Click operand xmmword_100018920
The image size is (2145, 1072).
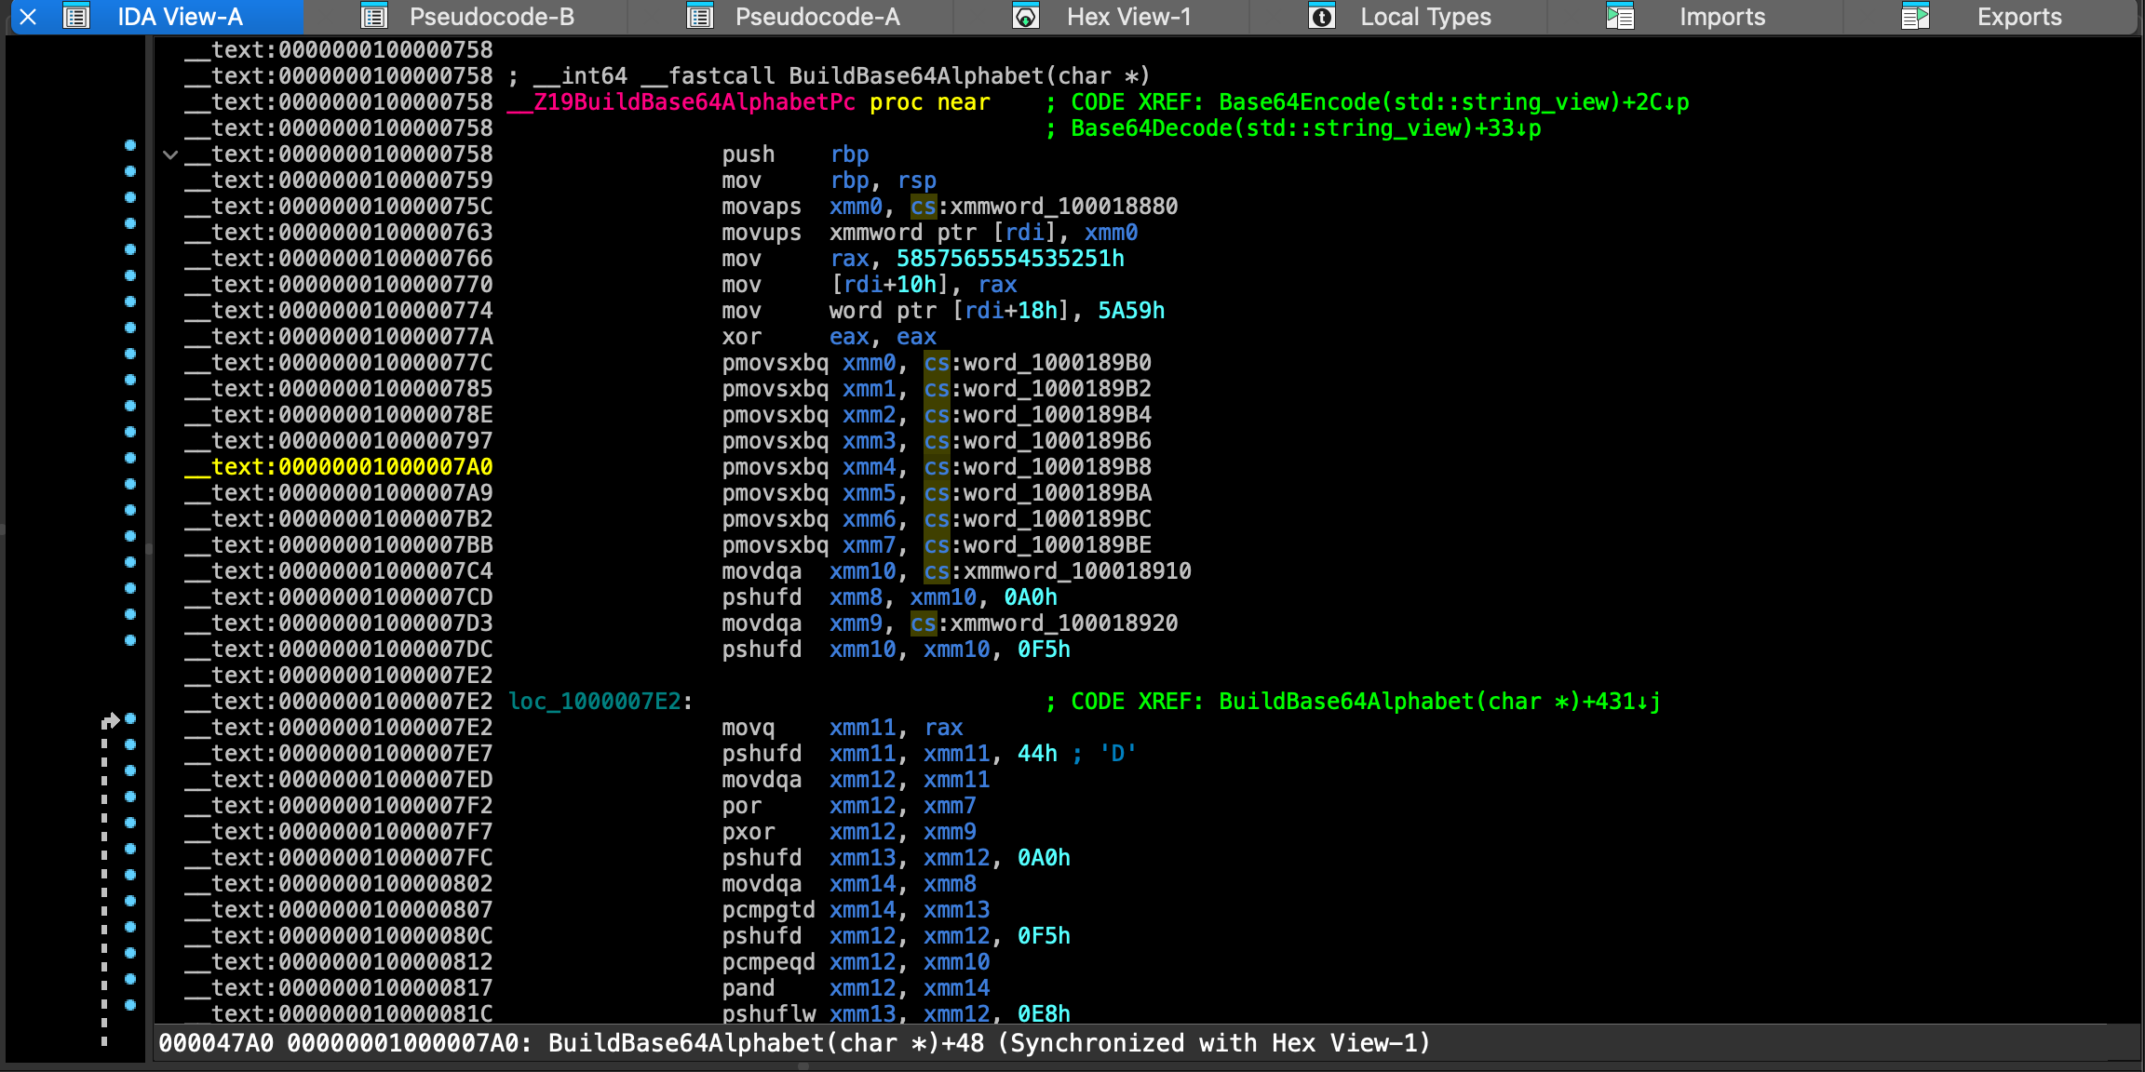tap(1063, 623)
